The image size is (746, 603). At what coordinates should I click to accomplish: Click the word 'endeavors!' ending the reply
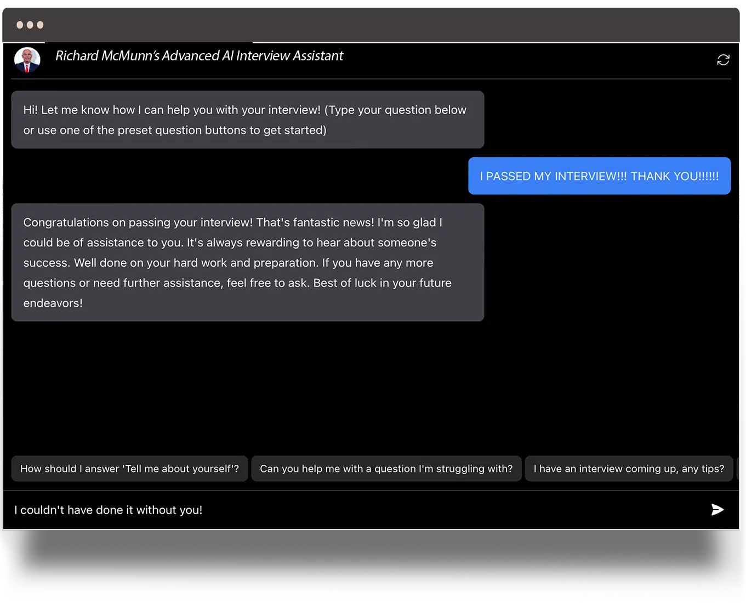click(x=53, y=303)
